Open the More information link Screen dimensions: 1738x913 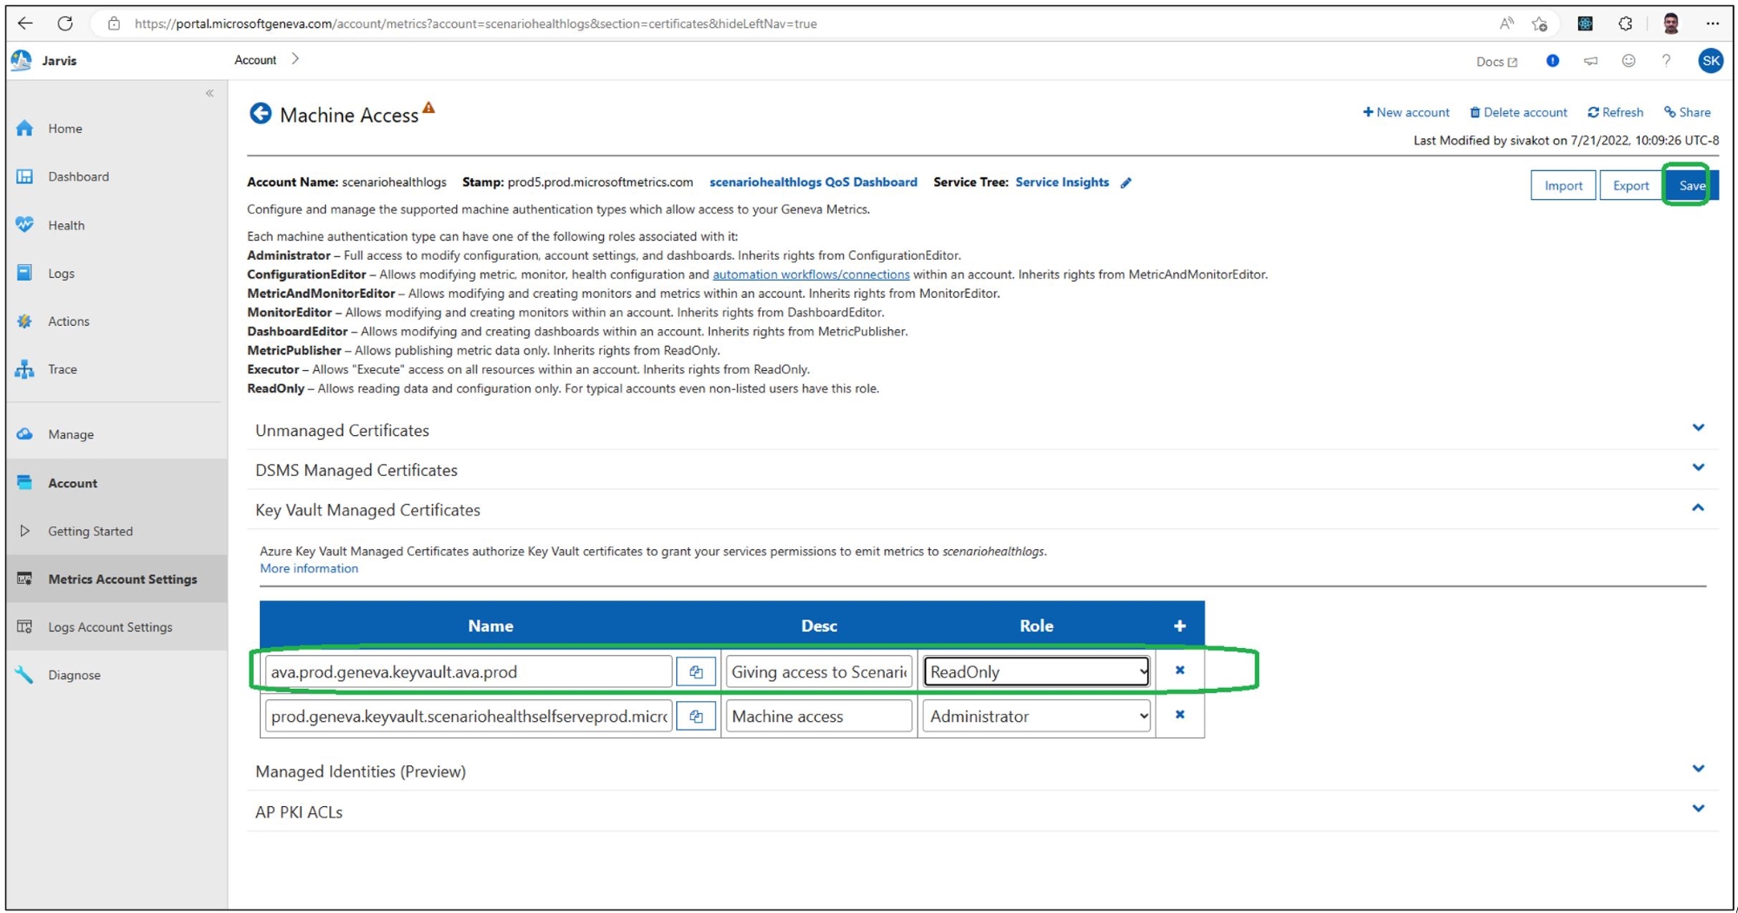[x=308, y=568]
